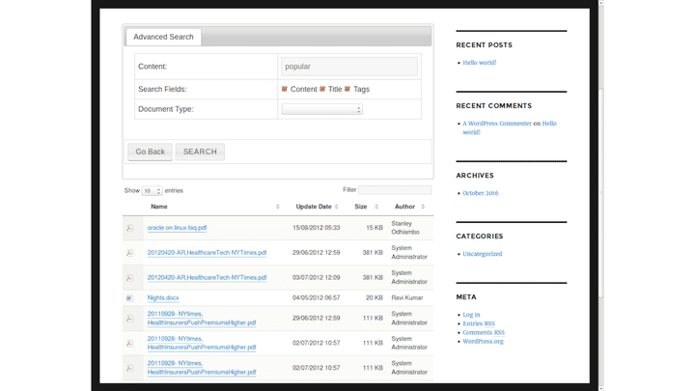
Task: Open the A WordPress Commenter link
Action: [x=497, y=124]
